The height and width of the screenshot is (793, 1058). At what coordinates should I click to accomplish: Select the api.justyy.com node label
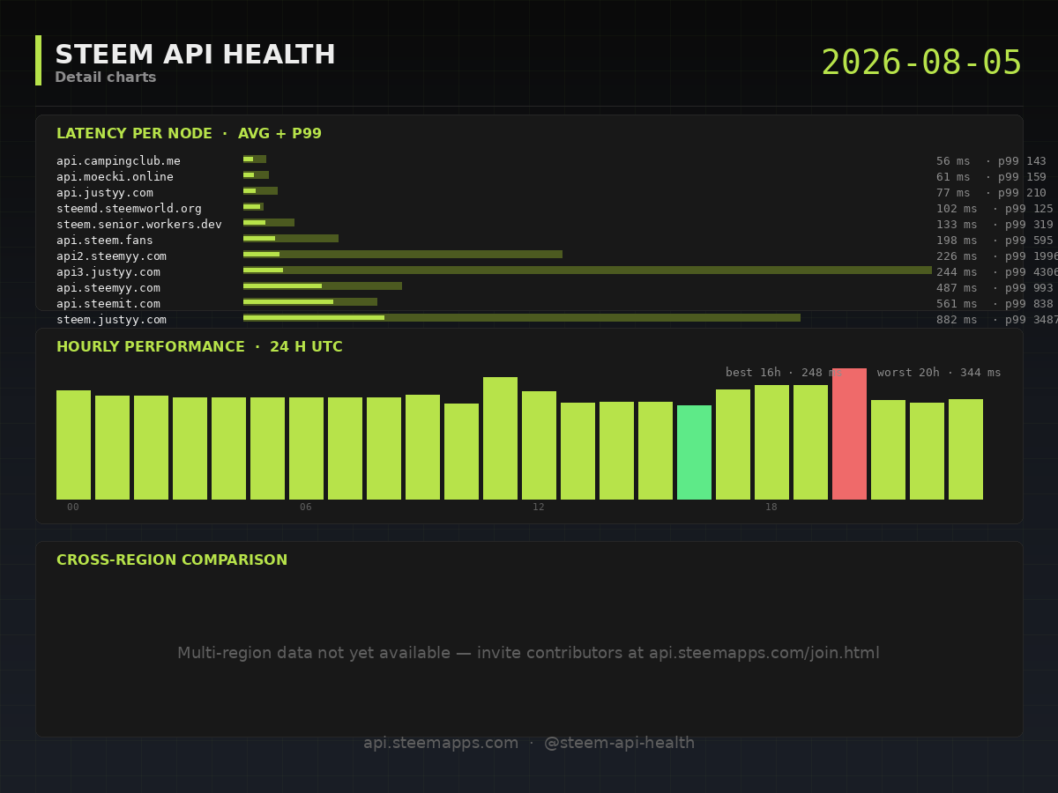pos(105,193)
